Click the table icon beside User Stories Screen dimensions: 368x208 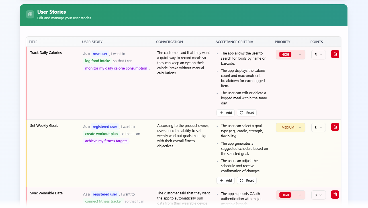click(x=30, y=14)
